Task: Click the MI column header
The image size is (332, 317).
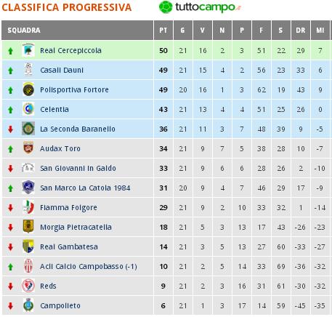Action: [320, 31]
